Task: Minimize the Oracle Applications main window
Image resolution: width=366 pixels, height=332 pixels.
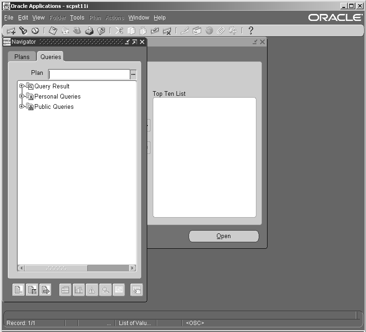Action: point(343,6)
